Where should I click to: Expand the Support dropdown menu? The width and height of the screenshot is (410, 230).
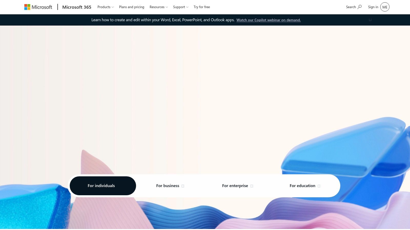point(181,7)
